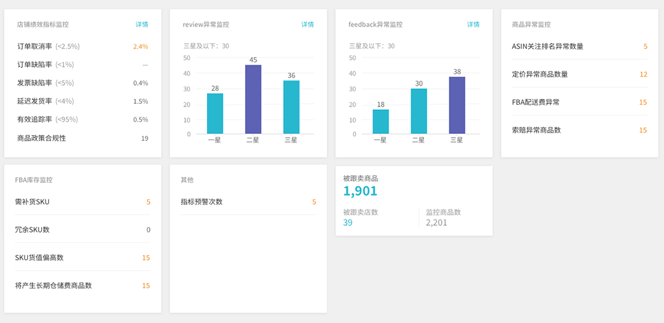Click 需补货SKU count 5
The width and height of the screenshot is (664, 323).
click(149, 202)
